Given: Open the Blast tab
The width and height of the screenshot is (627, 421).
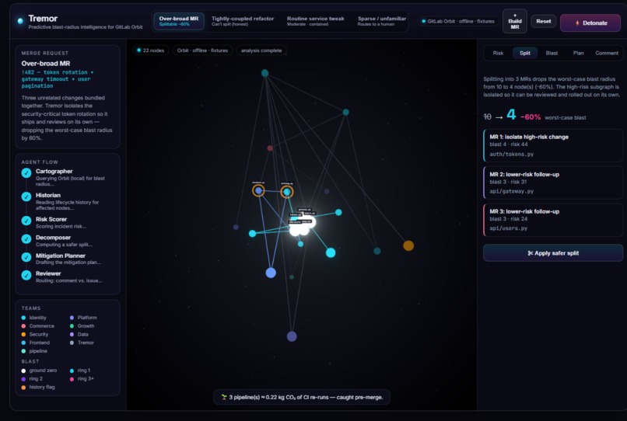Looking at the screenshot, I should (x=552, y=53).
